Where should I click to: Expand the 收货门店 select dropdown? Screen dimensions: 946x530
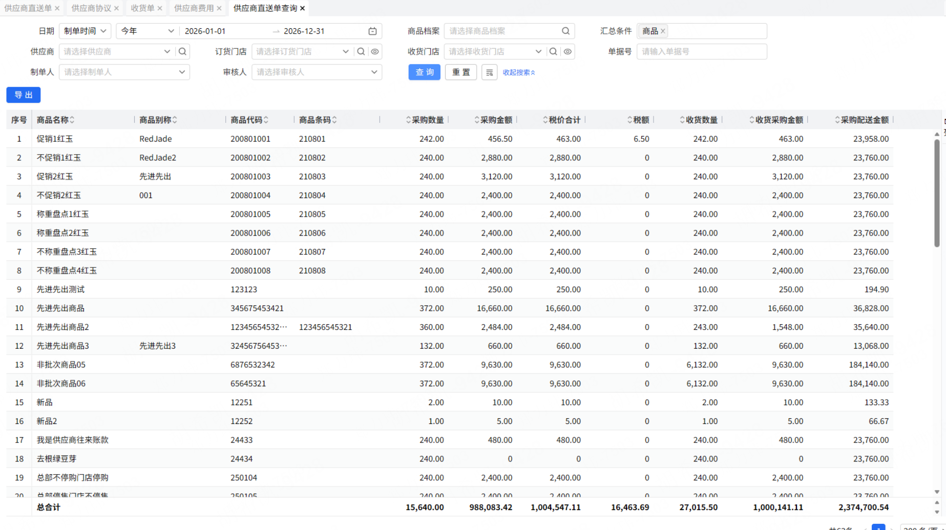click(x=538, y=52)
